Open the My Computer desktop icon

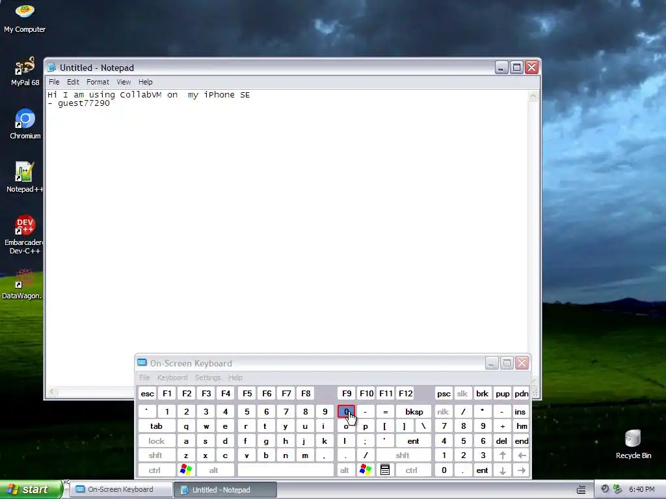(25, 18)
